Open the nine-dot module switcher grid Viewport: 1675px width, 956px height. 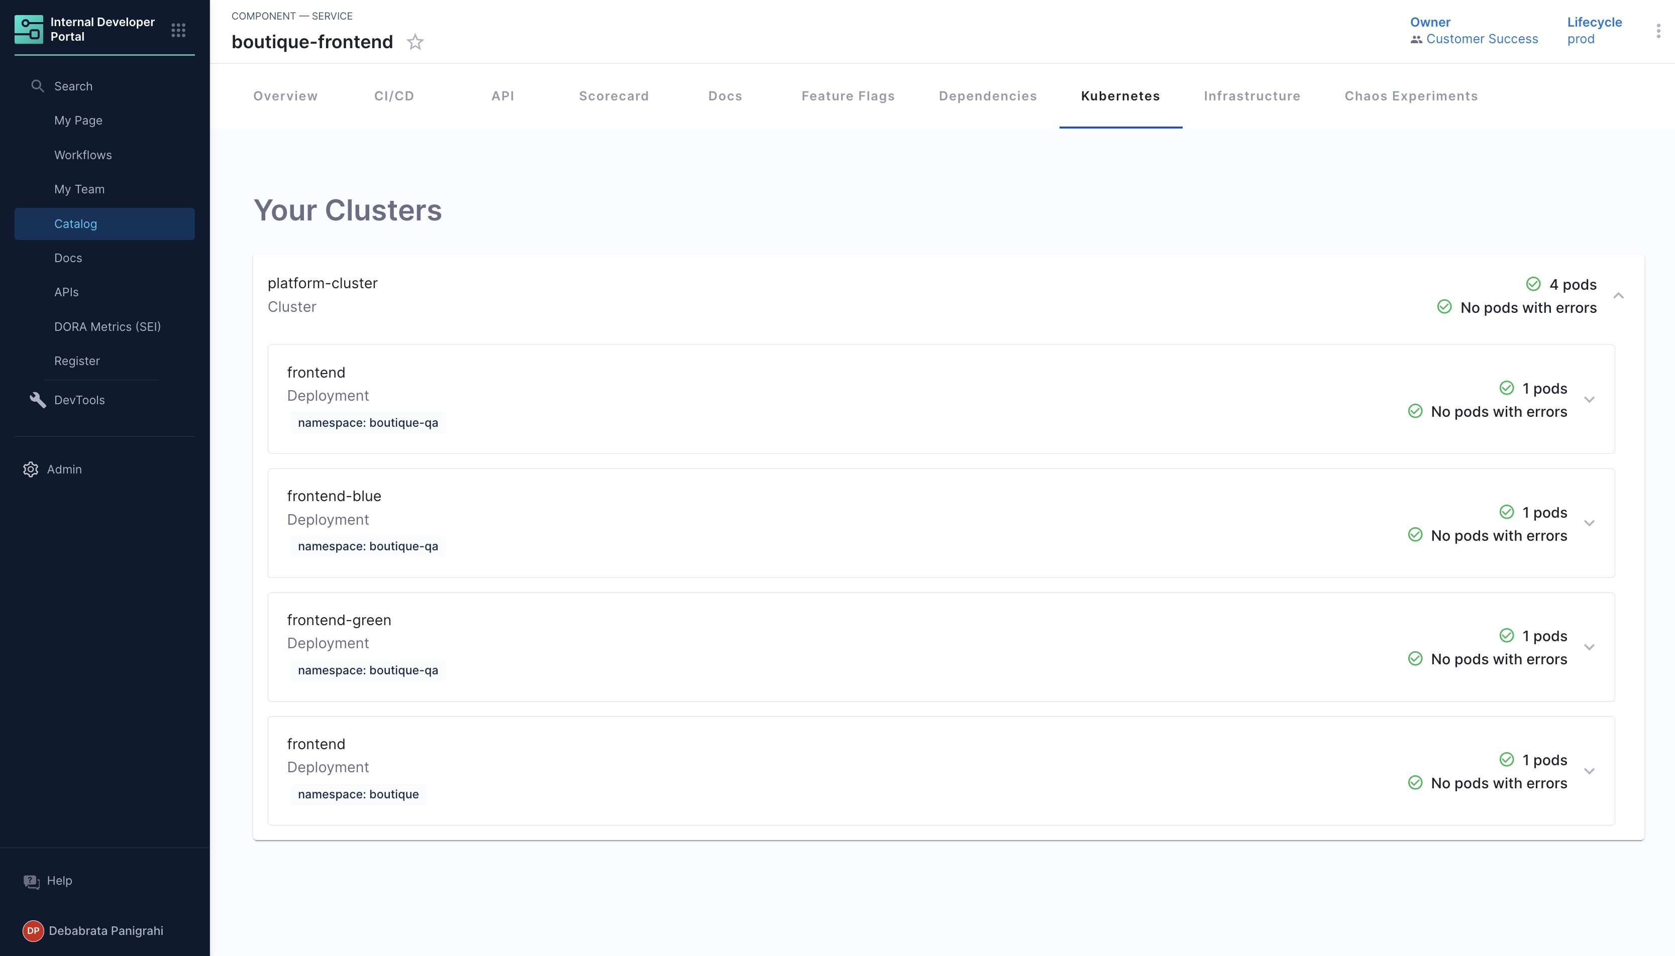179,30
